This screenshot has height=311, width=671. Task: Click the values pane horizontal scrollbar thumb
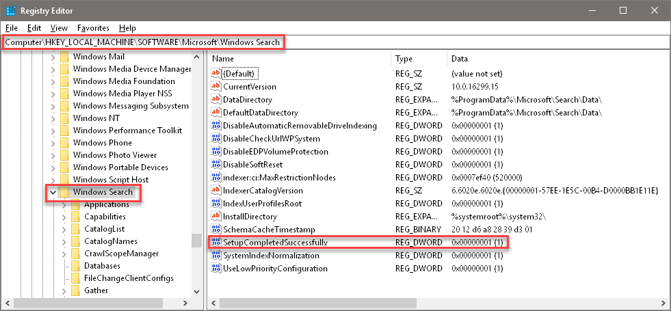[317, 303]
